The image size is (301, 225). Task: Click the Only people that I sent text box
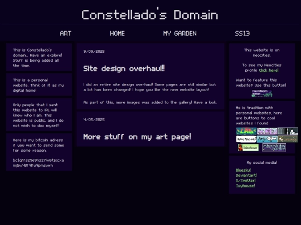39,115
